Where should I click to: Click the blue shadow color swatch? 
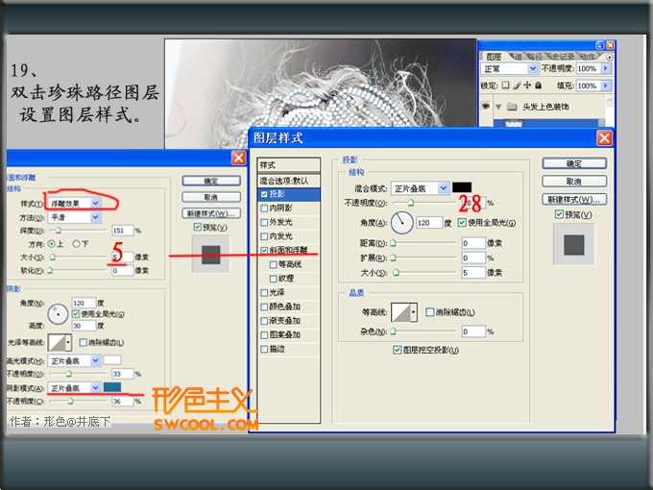(112, 387)
